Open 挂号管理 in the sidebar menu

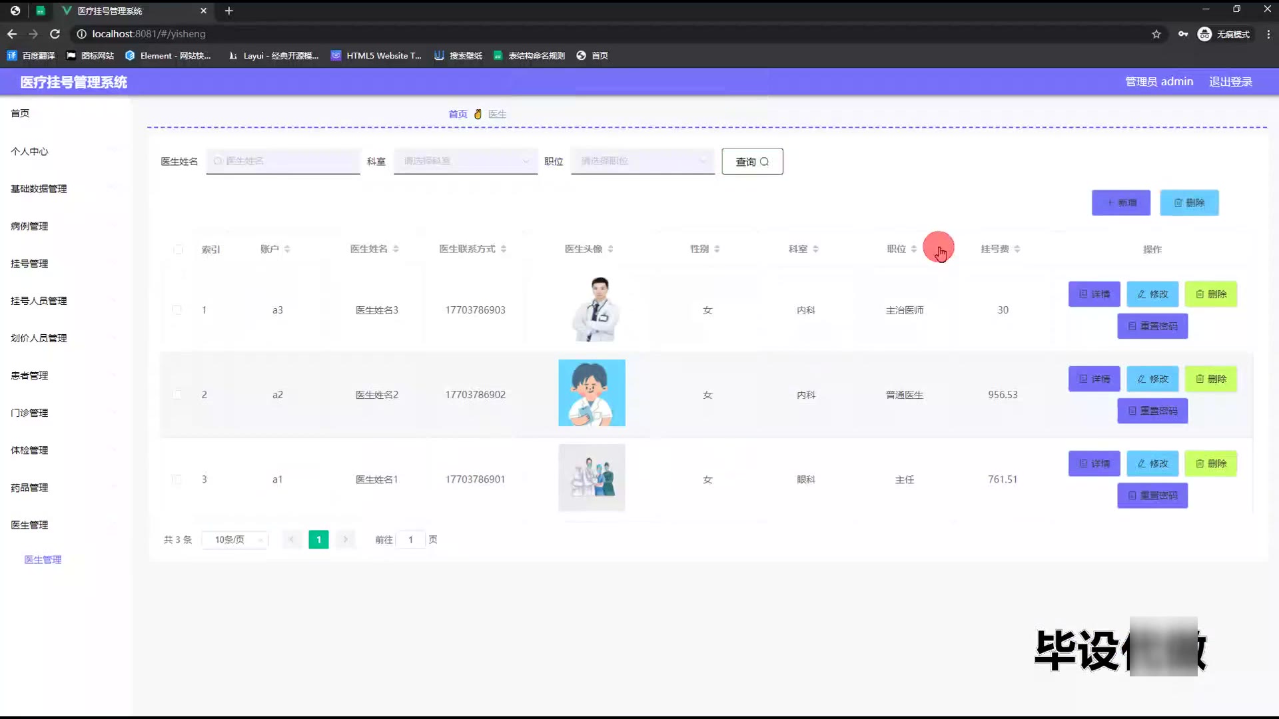pos(29,264)
